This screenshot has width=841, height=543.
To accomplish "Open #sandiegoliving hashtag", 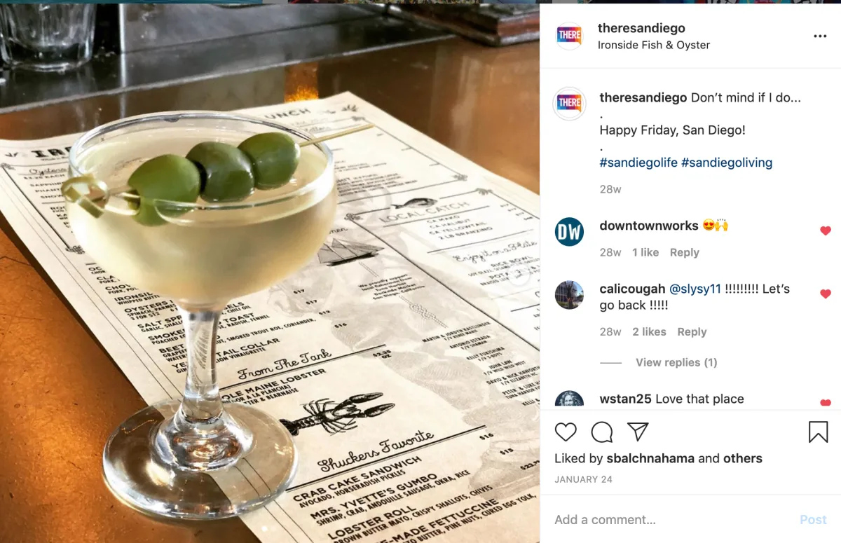I will pyautogui.click(x=727, y=163).
